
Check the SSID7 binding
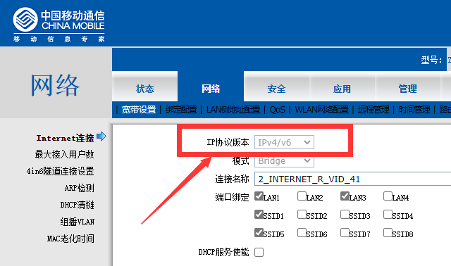pyautogui.click(x=345, y=233)
